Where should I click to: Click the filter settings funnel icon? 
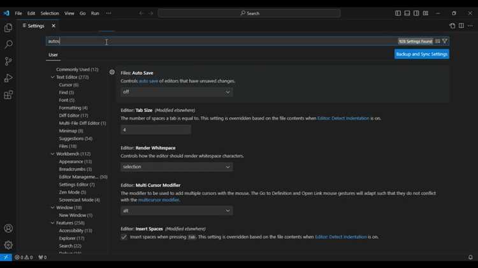coord(445,41)
